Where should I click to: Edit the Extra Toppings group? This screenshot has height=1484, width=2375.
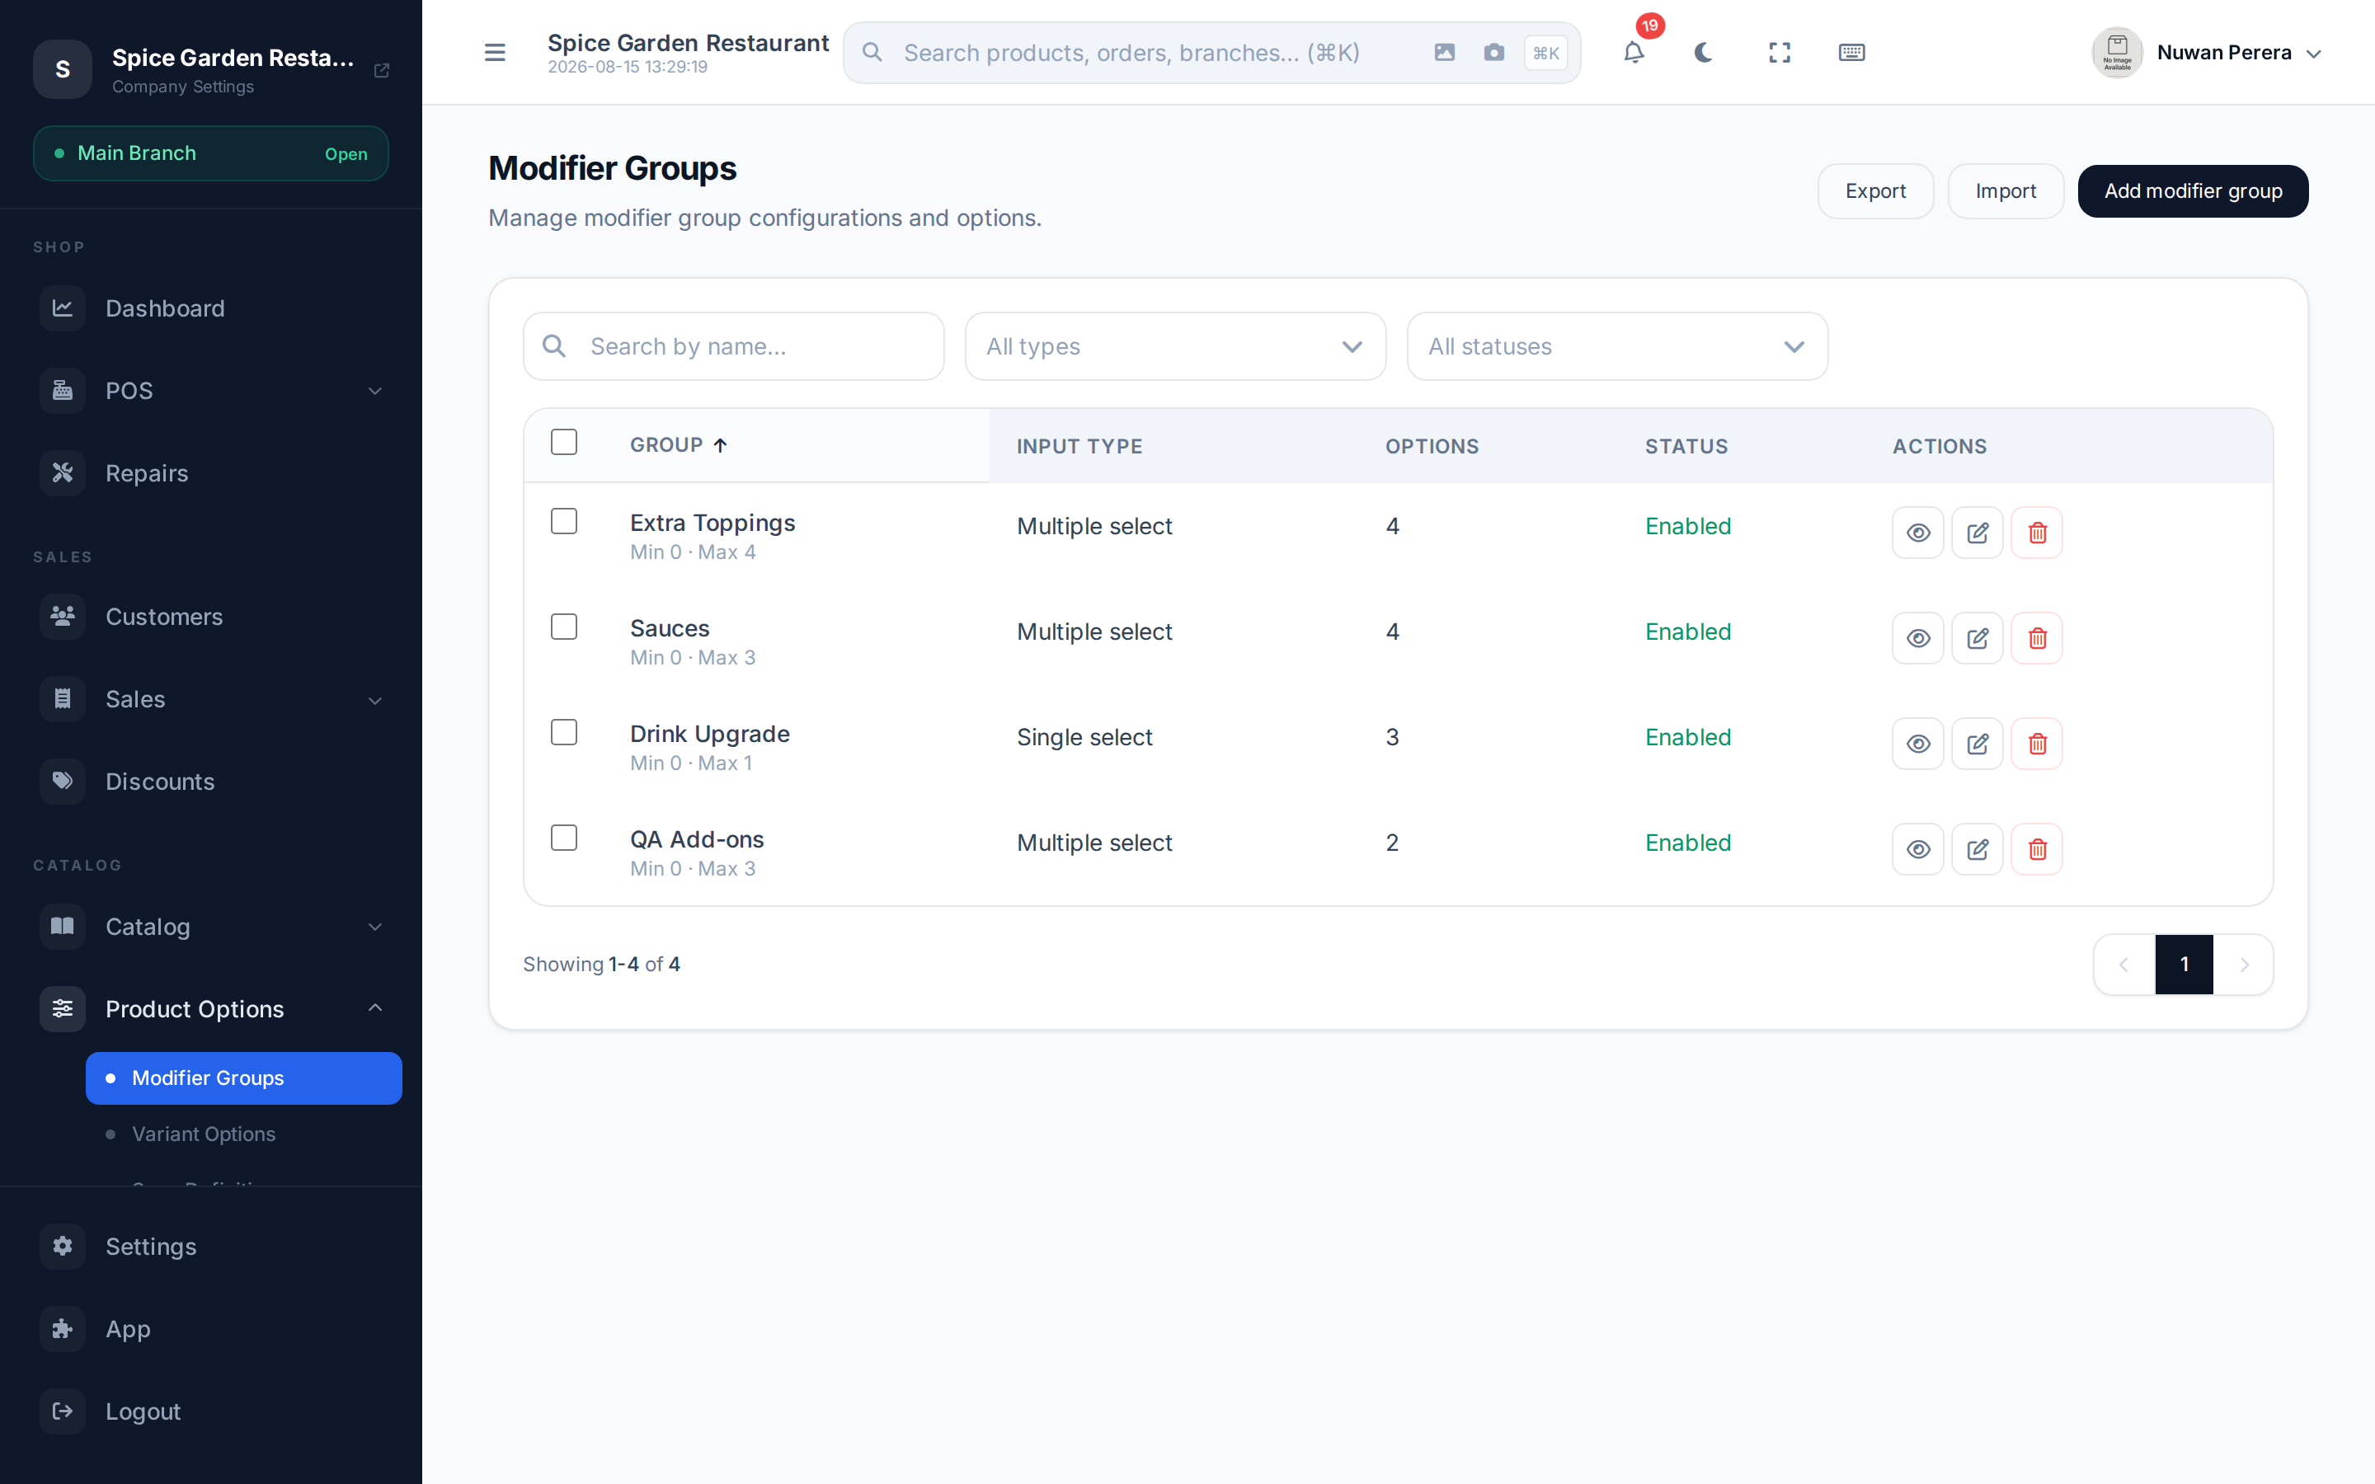(x=1977, y=533)
